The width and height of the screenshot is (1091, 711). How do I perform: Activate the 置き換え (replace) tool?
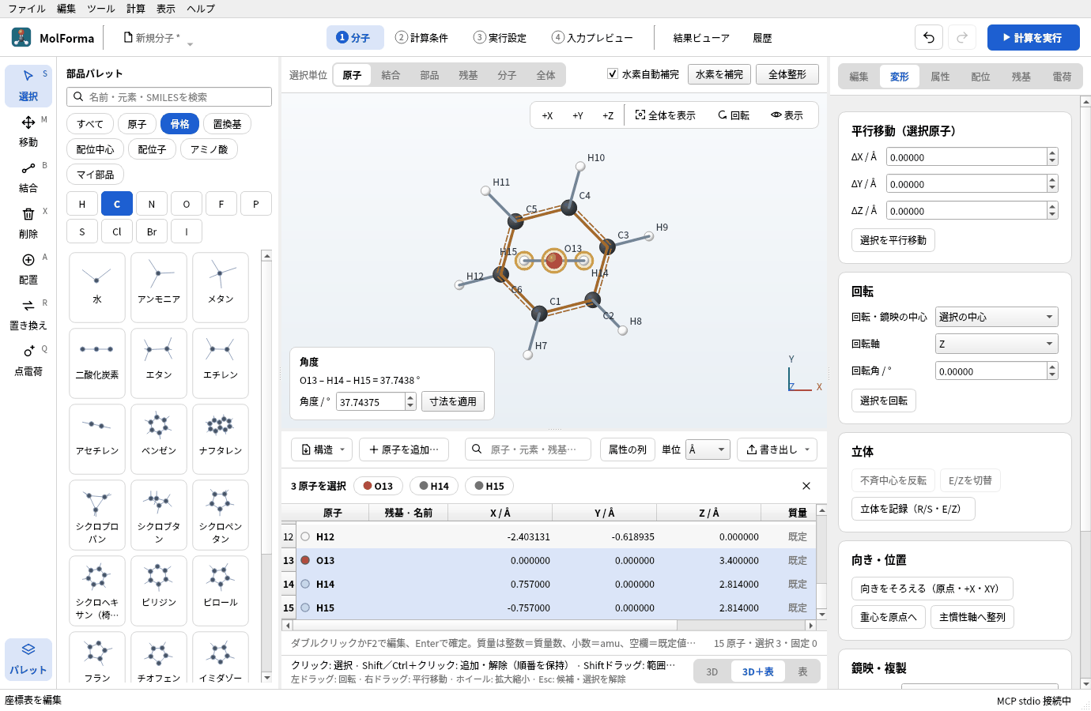click(28, 314)
